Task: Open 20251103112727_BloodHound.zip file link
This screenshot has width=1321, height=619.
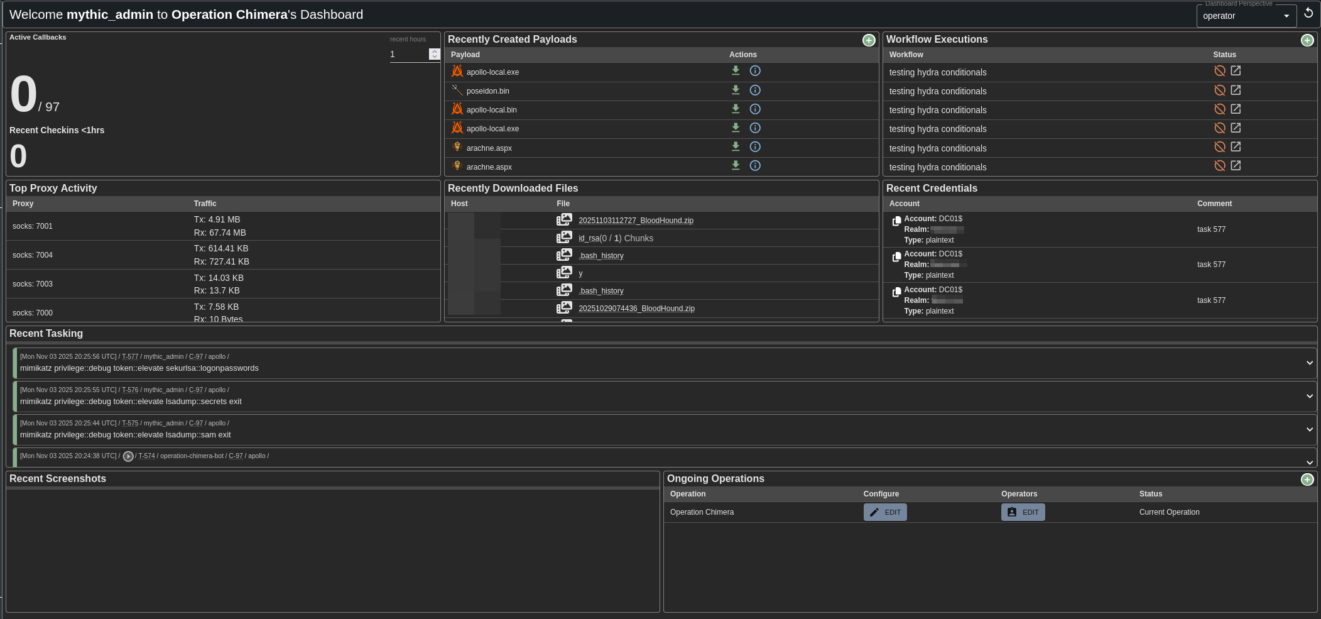Action: click(636, 221)
